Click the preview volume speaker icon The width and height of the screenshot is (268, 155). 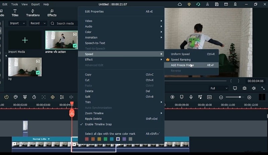254,88
